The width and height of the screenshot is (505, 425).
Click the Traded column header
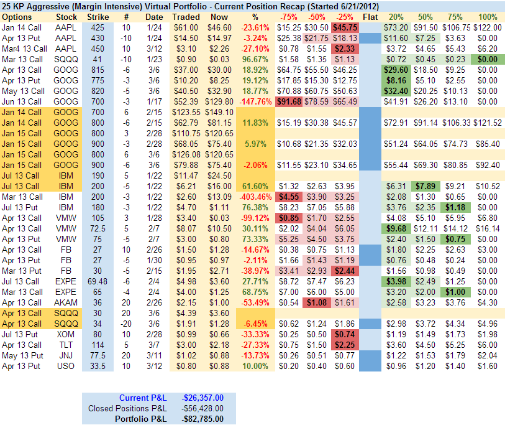(x=186, y=17)
